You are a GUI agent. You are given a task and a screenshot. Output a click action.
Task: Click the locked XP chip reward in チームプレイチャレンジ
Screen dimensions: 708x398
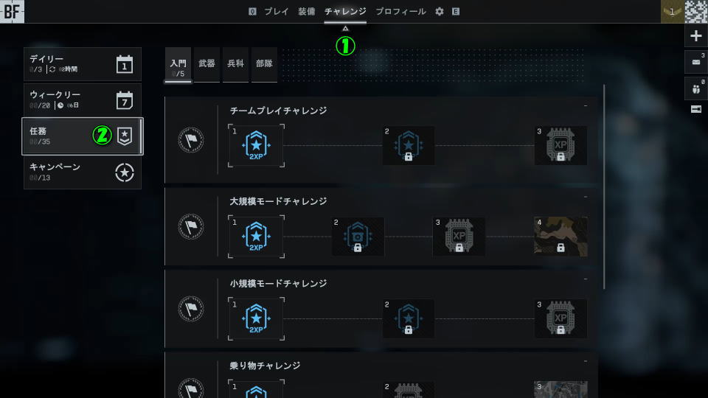560,145
